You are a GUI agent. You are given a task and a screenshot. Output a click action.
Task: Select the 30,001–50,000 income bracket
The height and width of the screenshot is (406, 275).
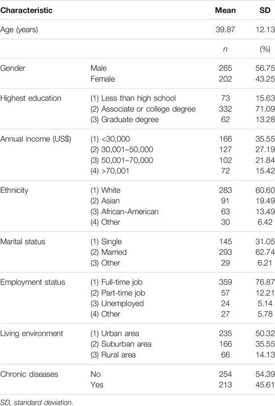click(122, 150)
